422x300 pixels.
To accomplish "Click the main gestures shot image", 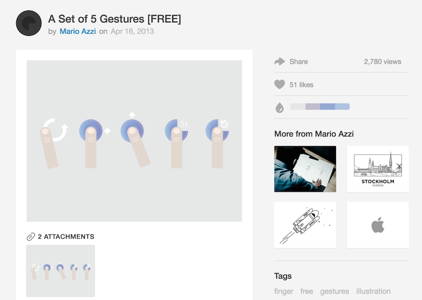I will tap(134, 141).
